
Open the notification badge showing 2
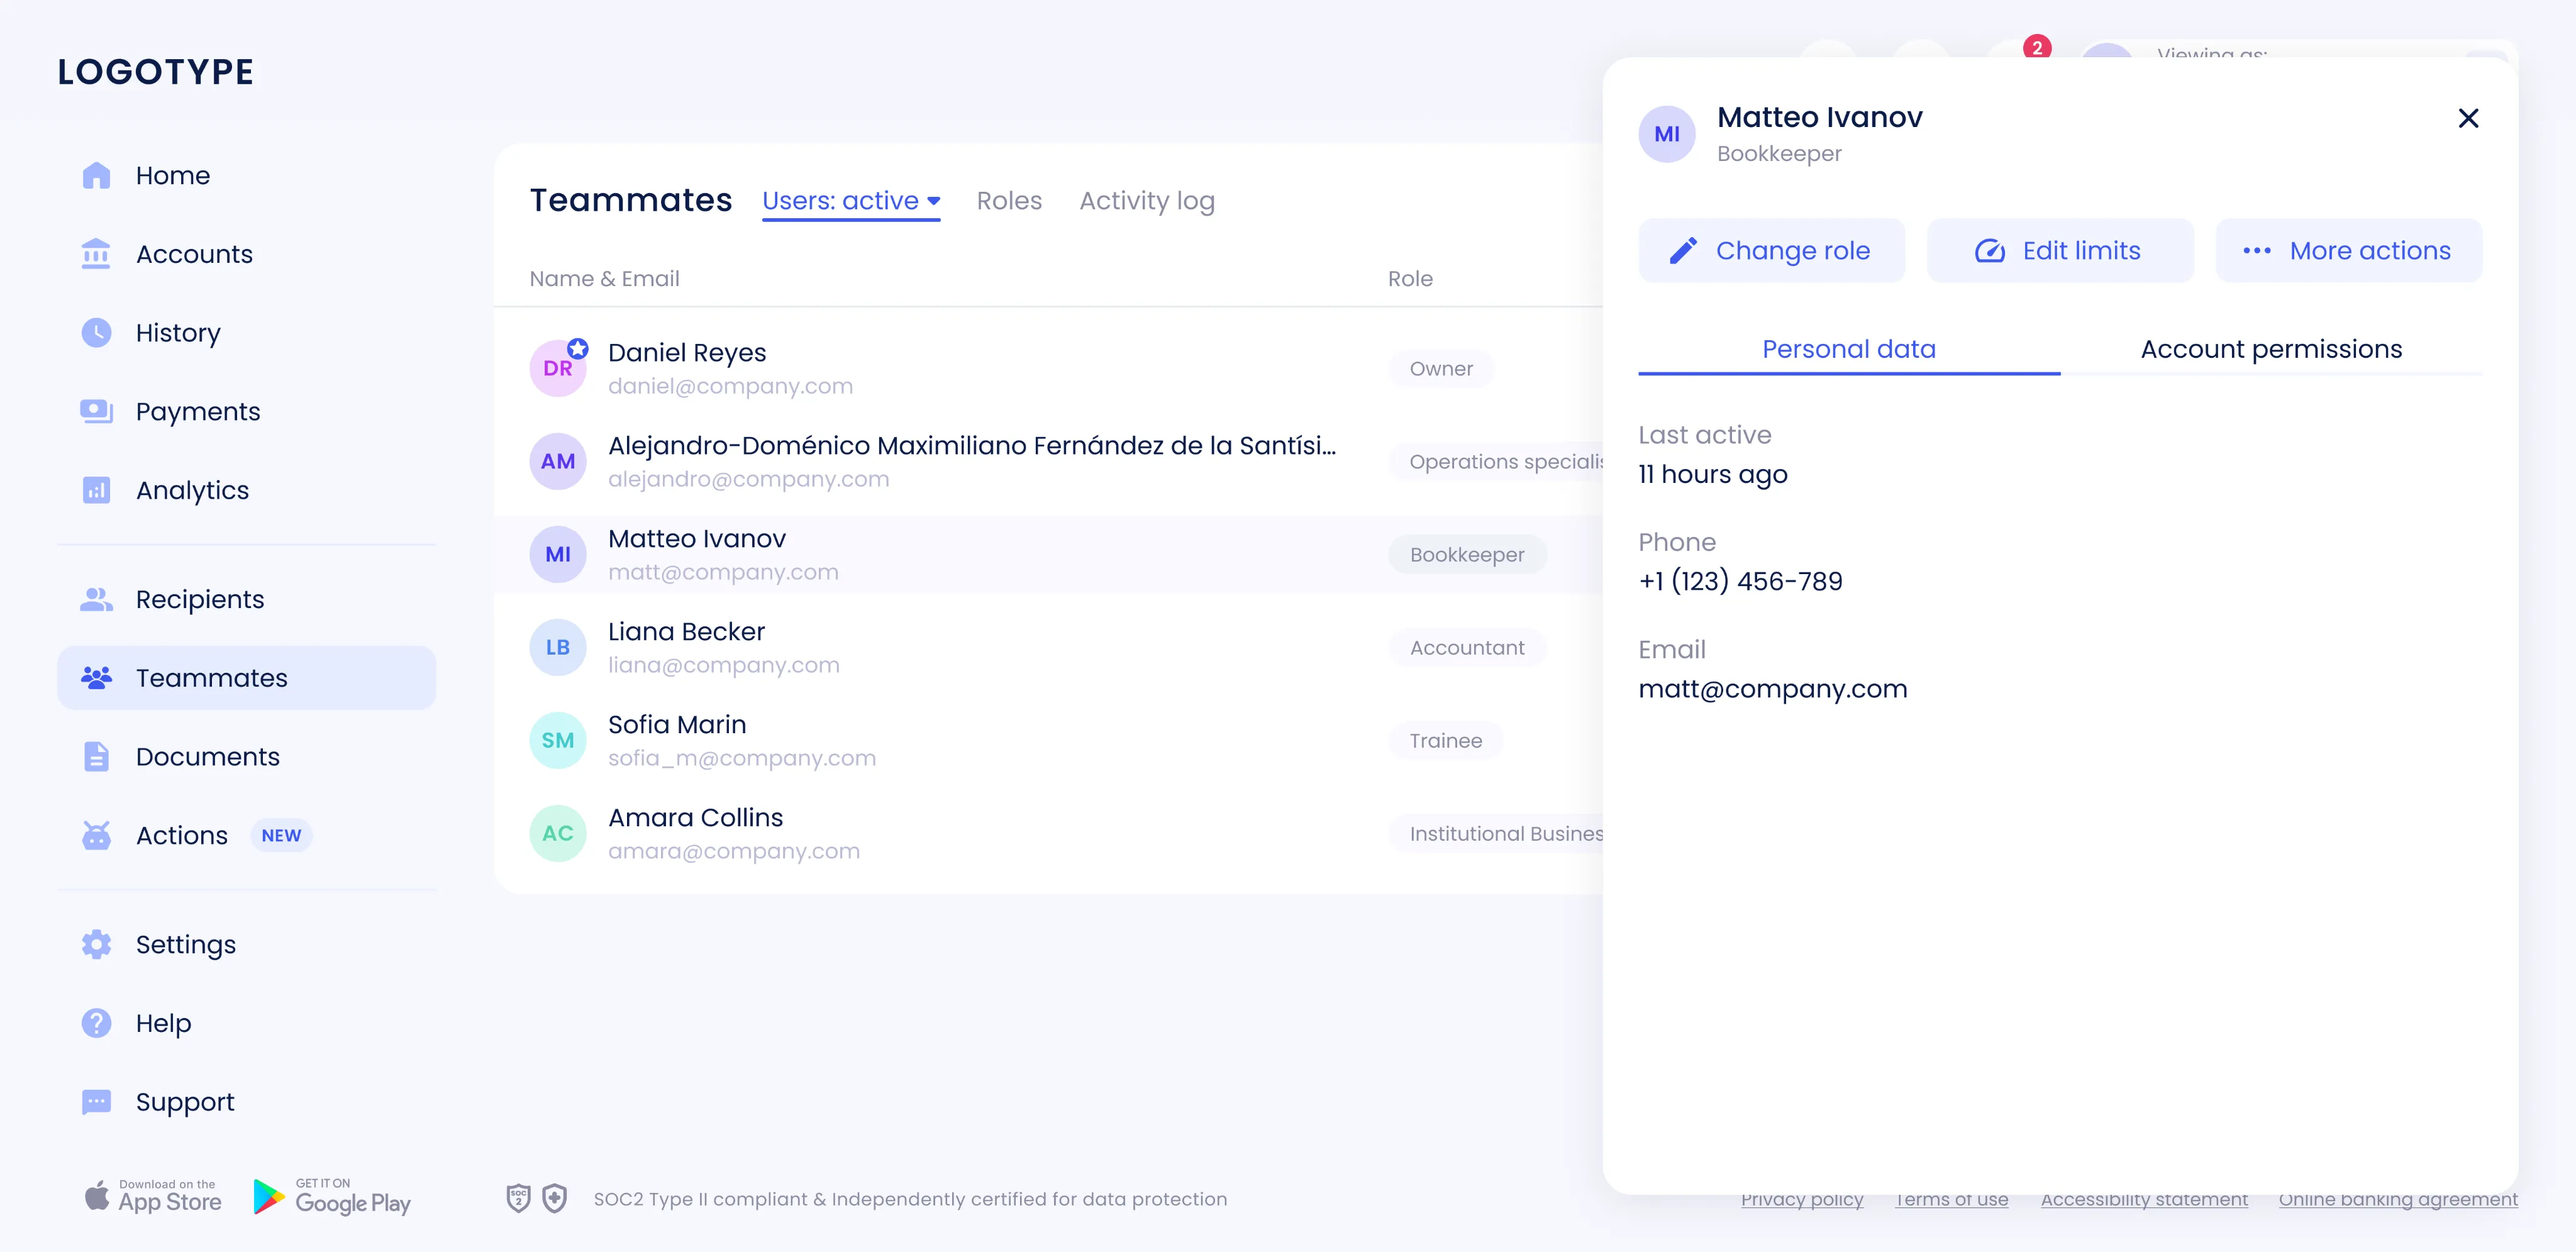pos(2037,47)
